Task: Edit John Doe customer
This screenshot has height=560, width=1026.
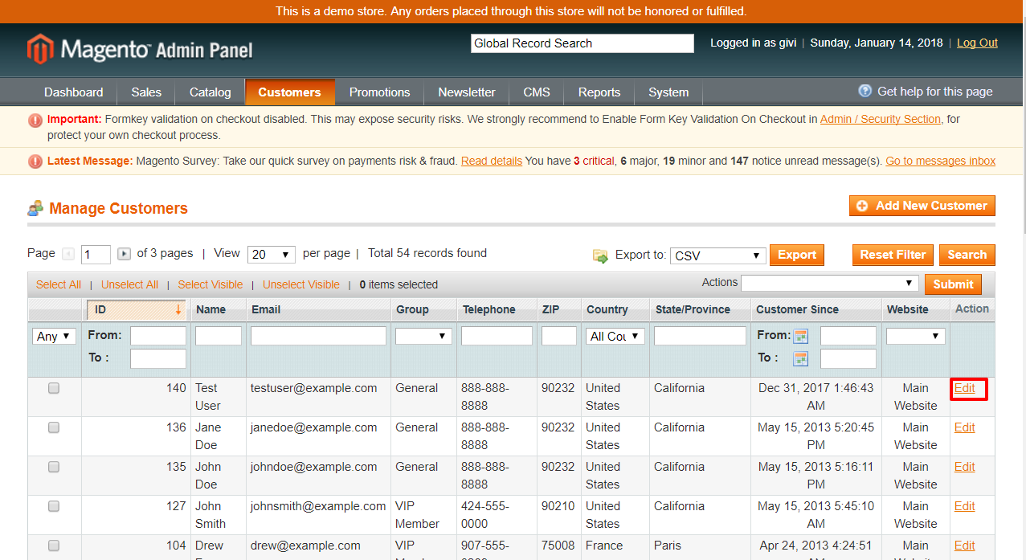Action: click(x=965, y=467)
